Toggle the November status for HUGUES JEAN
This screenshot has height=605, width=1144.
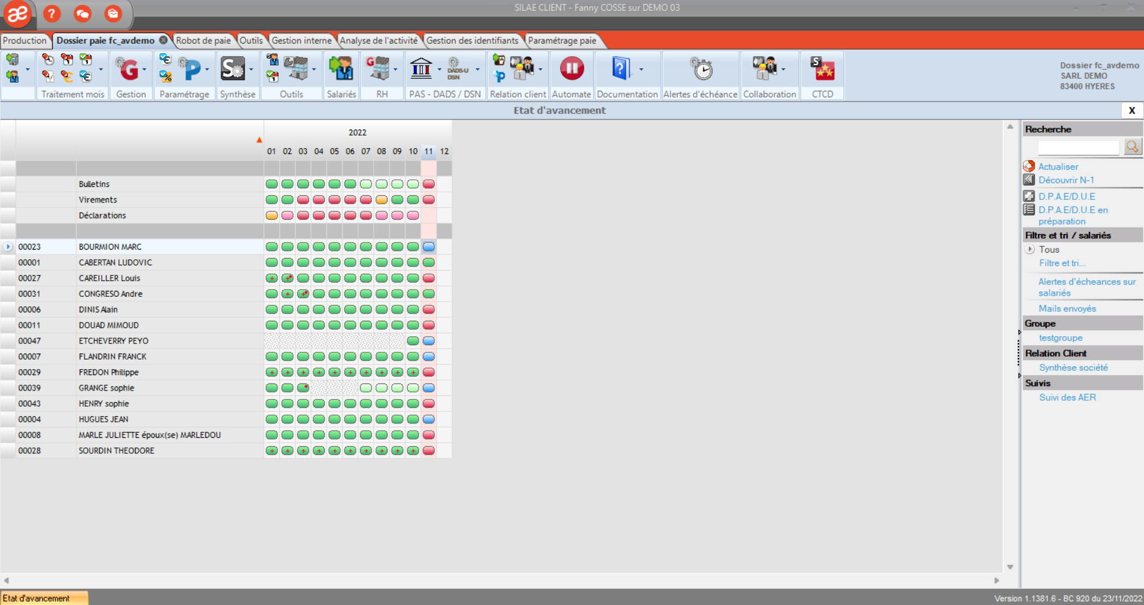coord(428,419)
